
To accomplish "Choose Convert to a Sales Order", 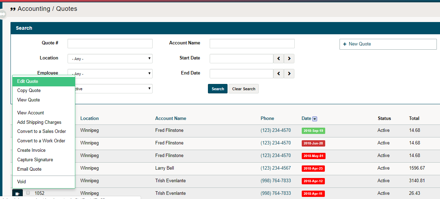I will click(x=42, y=132).
